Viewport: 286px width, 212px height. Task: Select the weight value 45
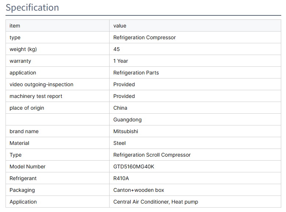pos(117,49)
